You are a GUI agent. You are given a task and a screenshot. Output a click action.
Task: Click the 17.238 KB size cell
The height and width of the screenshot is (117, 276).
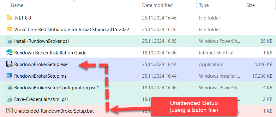click(262, 76)
